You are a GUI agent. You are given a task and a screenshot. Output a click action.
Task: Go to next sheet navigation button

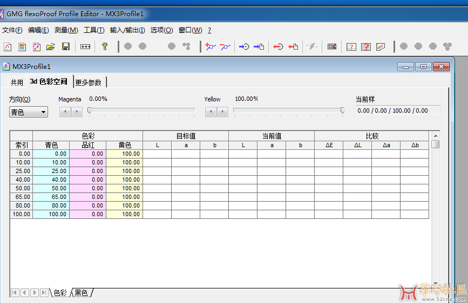click(x=35, y=293)
